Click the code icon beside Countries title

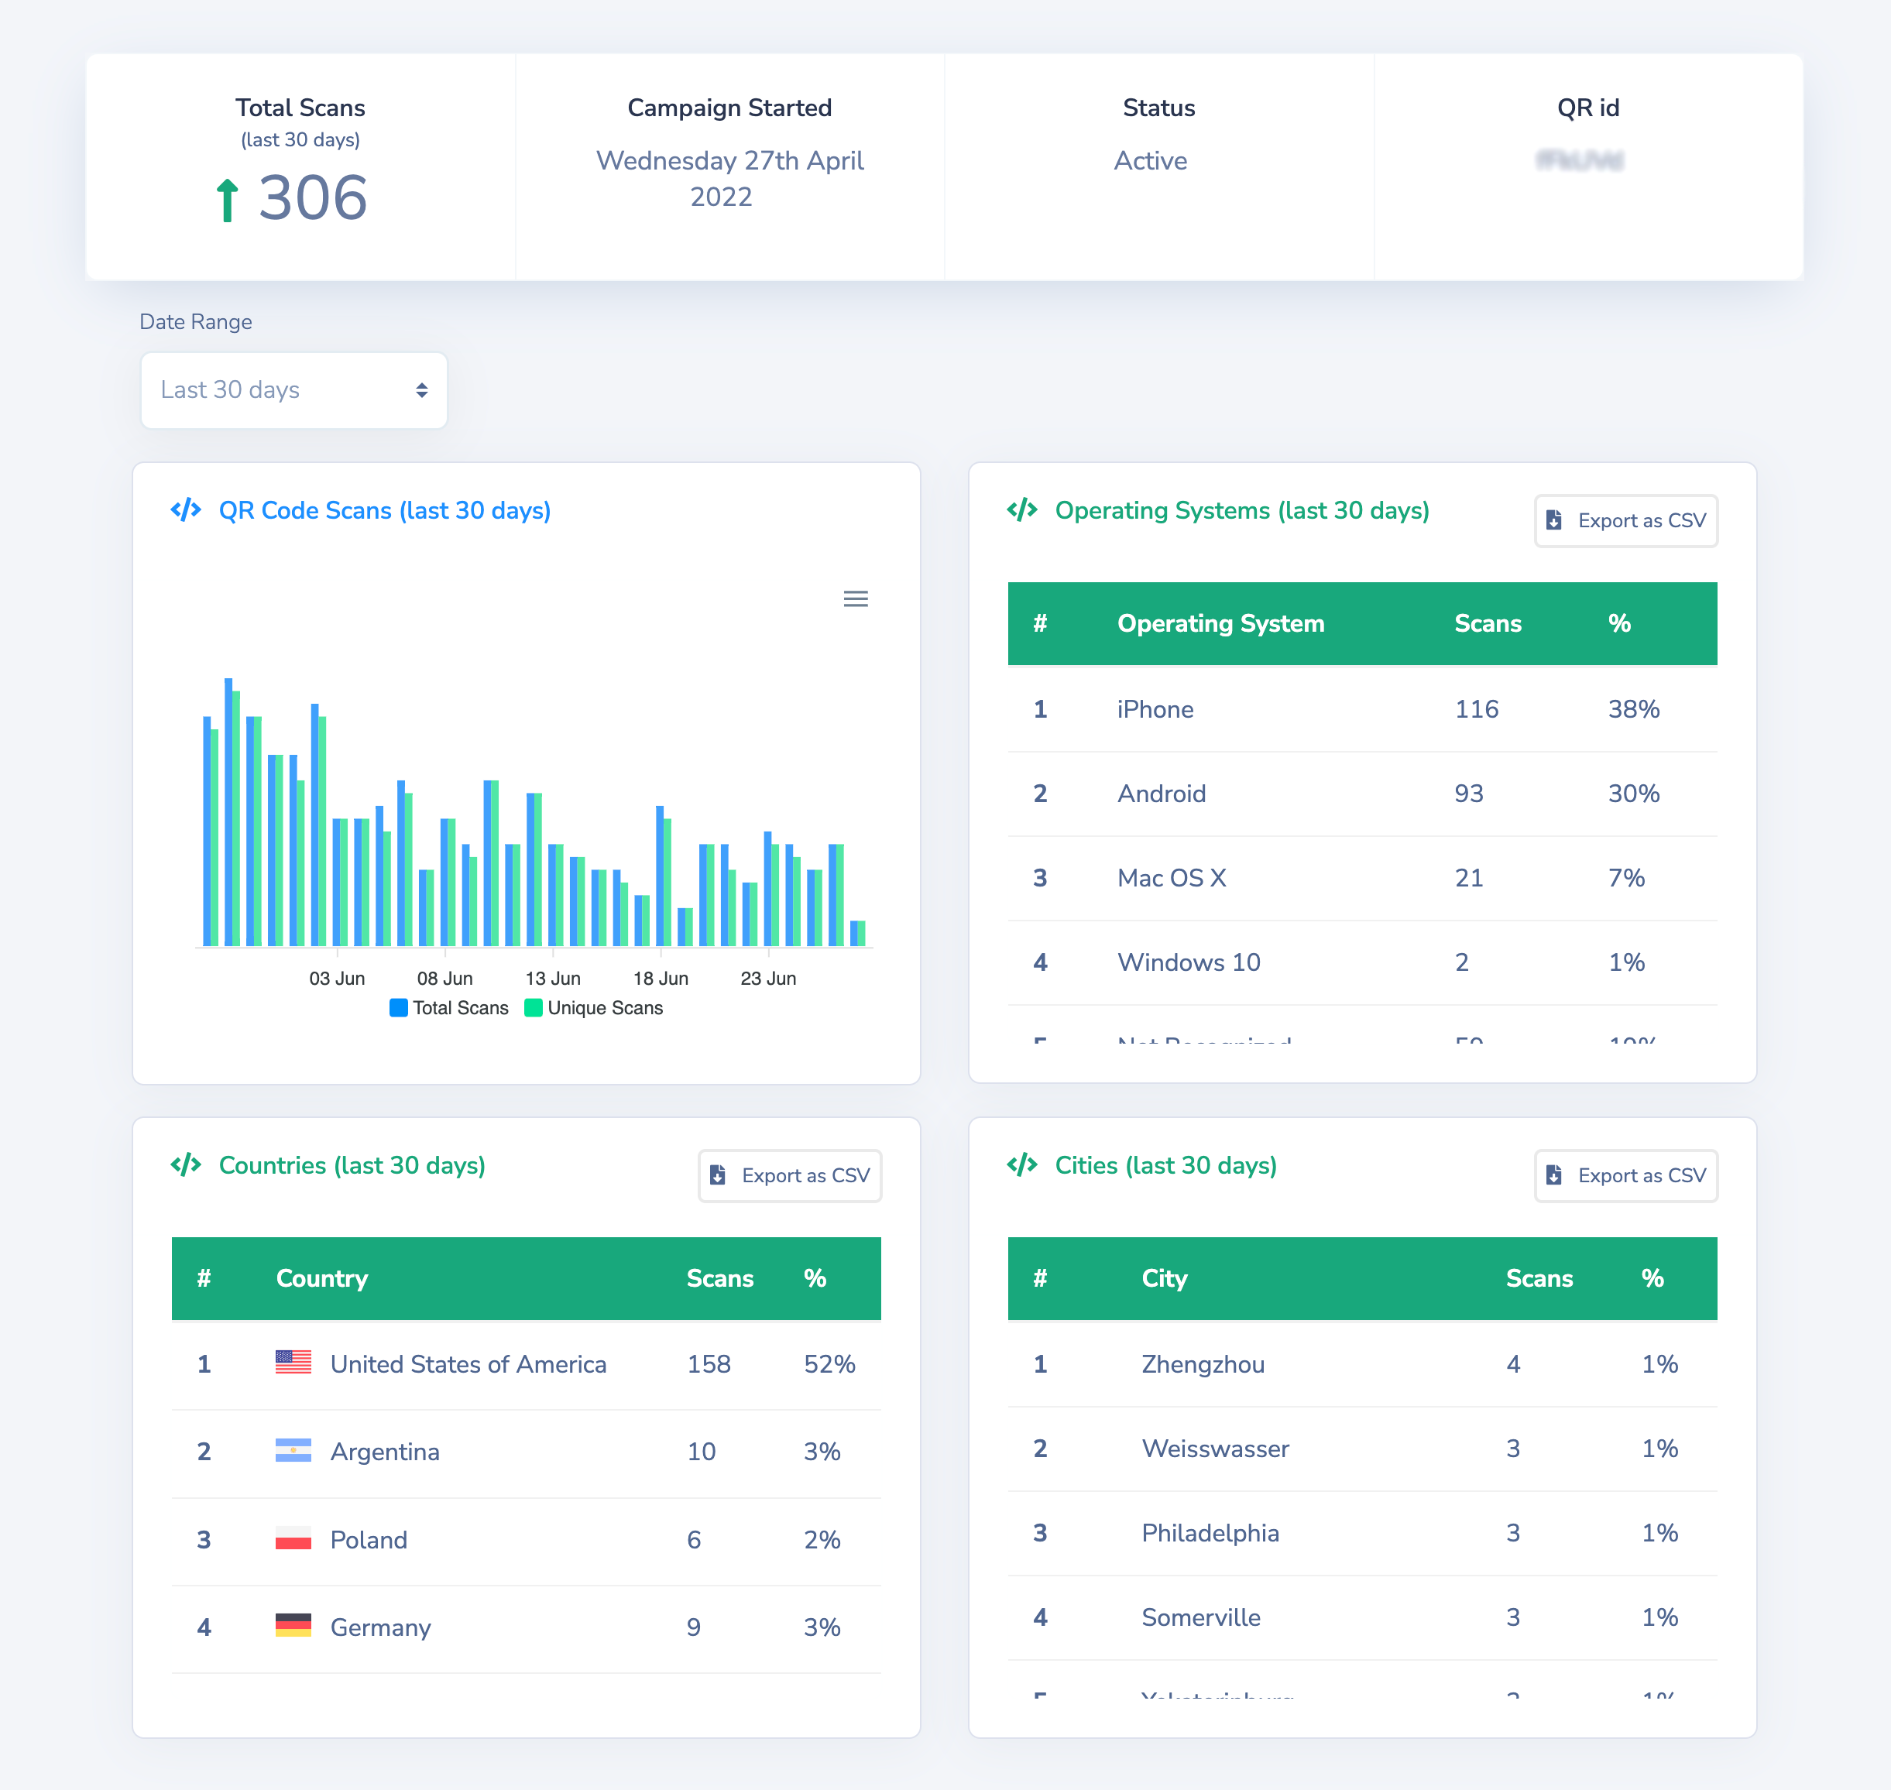[x=186, y=1164]
